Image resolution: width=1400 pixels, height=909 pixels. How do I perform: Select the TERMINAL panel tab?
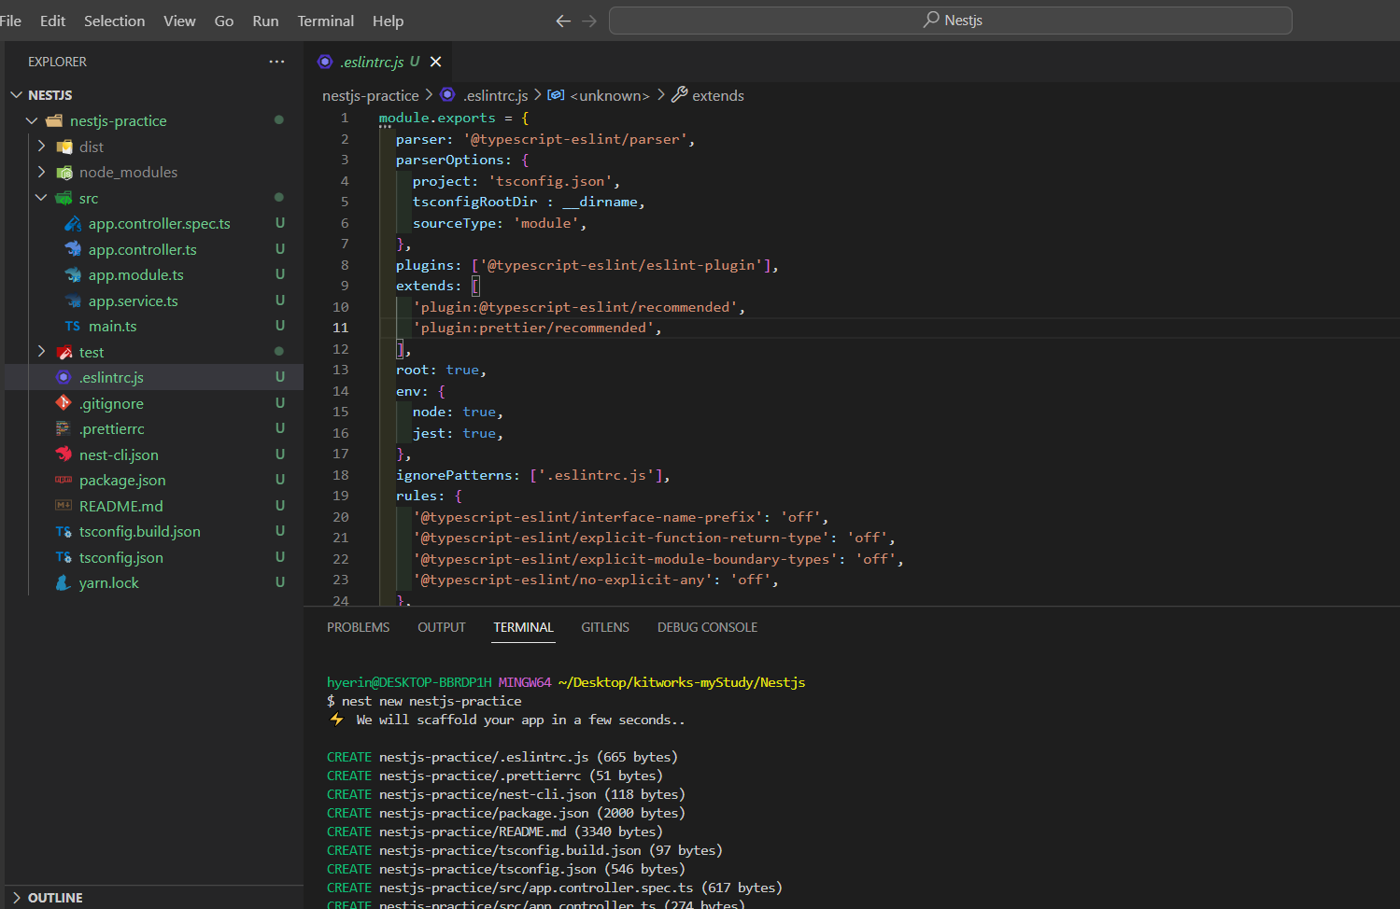tap(523, 627)
